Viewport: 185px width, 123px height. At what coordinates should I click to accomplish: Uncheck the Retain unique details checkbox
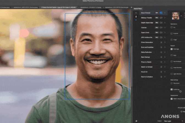coord(172,99)
